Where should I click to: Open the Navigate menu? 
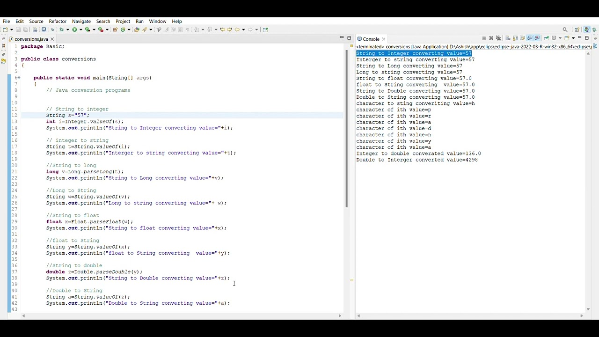81,21
